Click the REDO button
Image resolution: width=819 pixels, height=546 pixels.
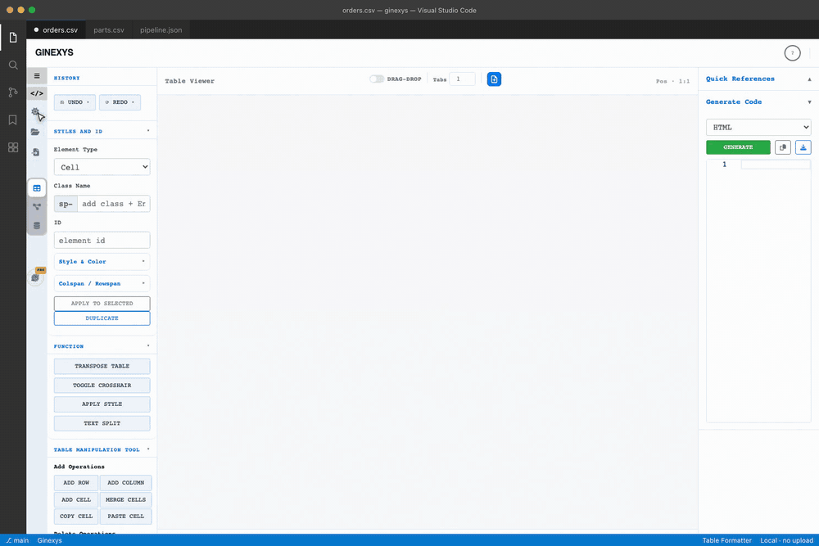(120, 102)
